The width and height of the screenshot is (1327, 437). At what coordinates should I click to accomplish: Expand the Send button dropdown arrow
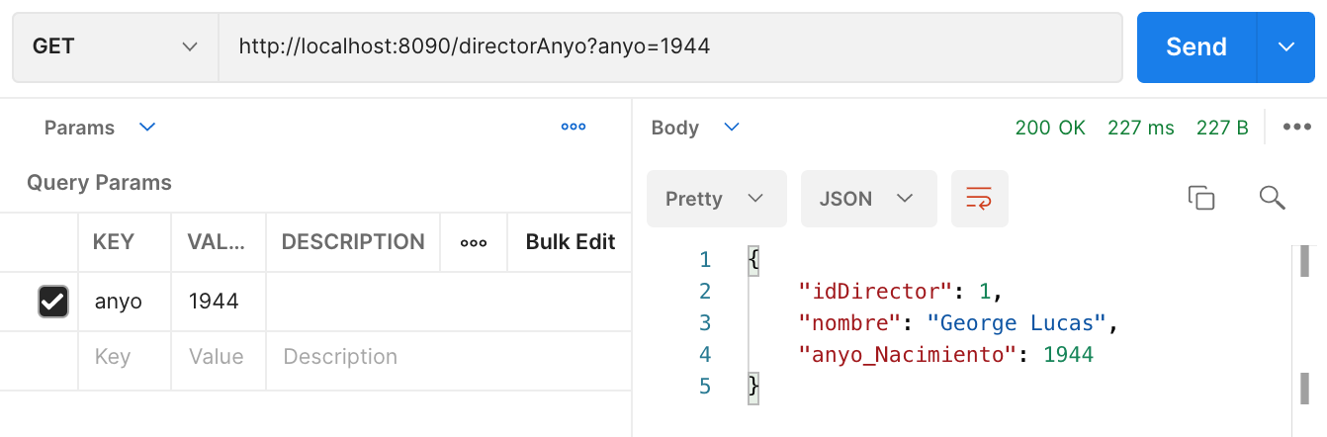[1285, 46]
